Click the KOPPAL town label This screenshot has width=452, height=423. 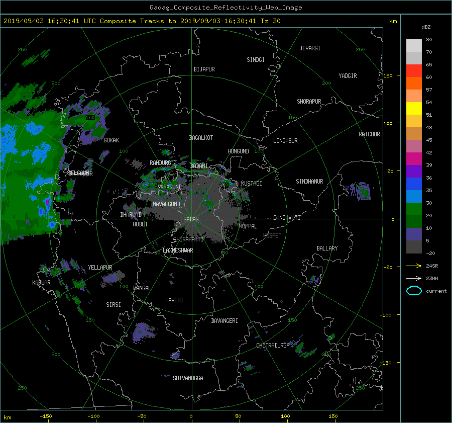(248, 226)
